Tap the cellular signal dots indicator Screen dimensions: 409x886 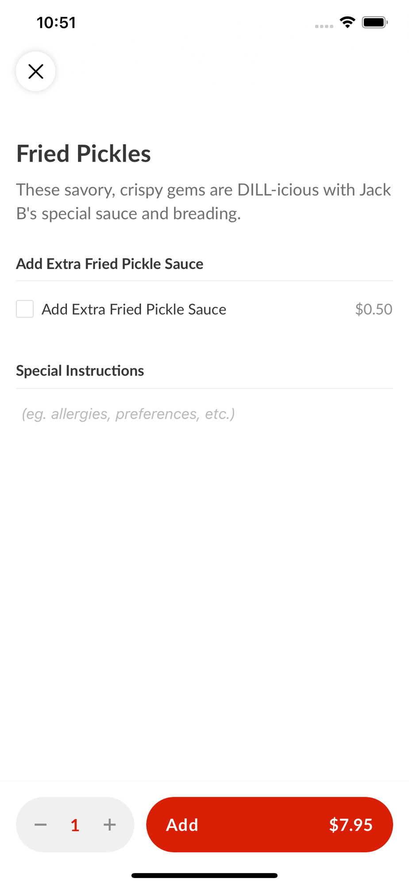click(x=324, y=27)
